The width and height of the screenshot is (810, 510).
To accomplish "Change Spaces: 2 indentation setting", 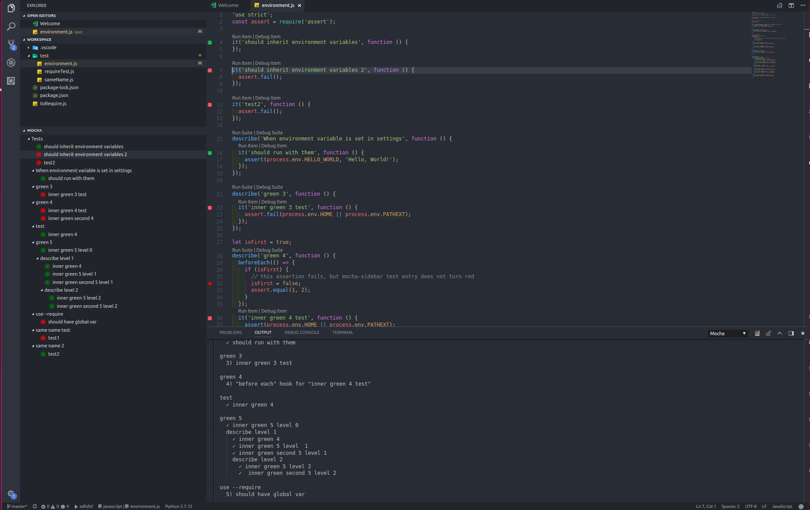I will click(730, 507).
